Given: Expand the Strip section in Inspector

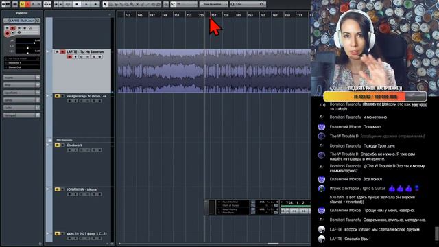Looking at the screenshot, I should coord(22,85).
